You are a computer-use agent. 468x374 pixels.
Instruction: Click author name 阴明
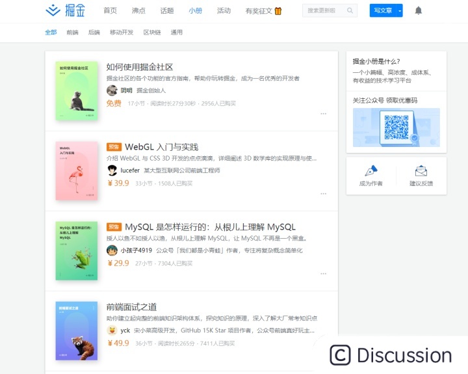pyautogui.click(x=126, y=90)
